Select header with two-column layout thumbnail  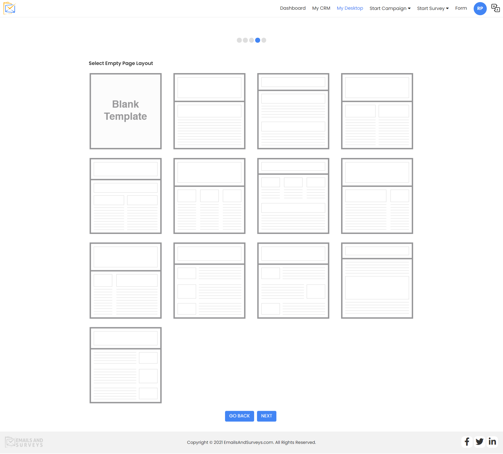377,111
